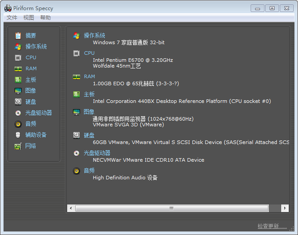Screen dimensions: 298x235
Task: Click the 图像 monitor icon in sidebar
Action: pyautogui.click(x=18, y=91)
